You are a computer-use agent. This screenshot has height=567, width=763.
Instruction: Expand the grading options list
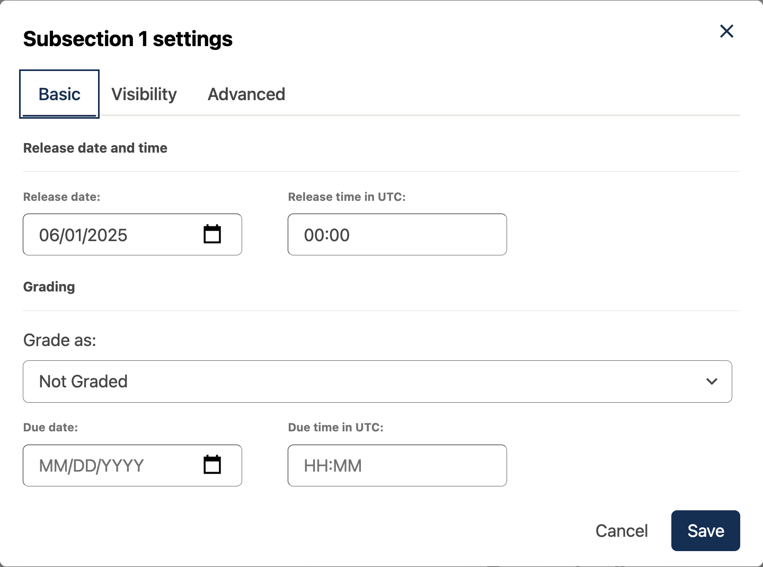pos(377,381)
